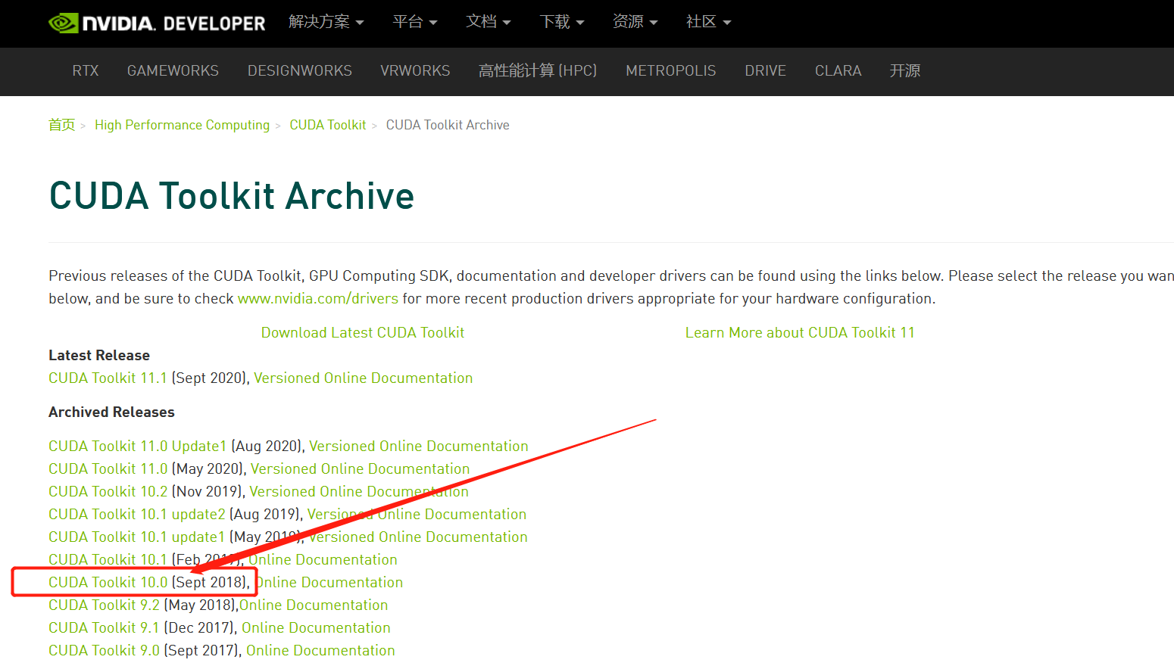
Task: Open the www.nvidia.com/drivers link
Action: 318,298
